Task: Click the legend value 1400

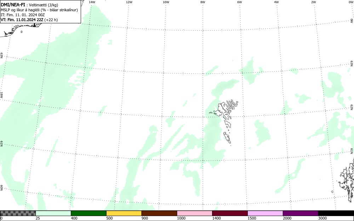Action: (x=217, y=218)
